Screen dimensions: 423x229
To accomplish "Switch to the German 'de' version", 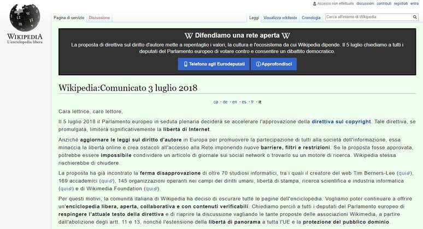I will click(225, 102).
